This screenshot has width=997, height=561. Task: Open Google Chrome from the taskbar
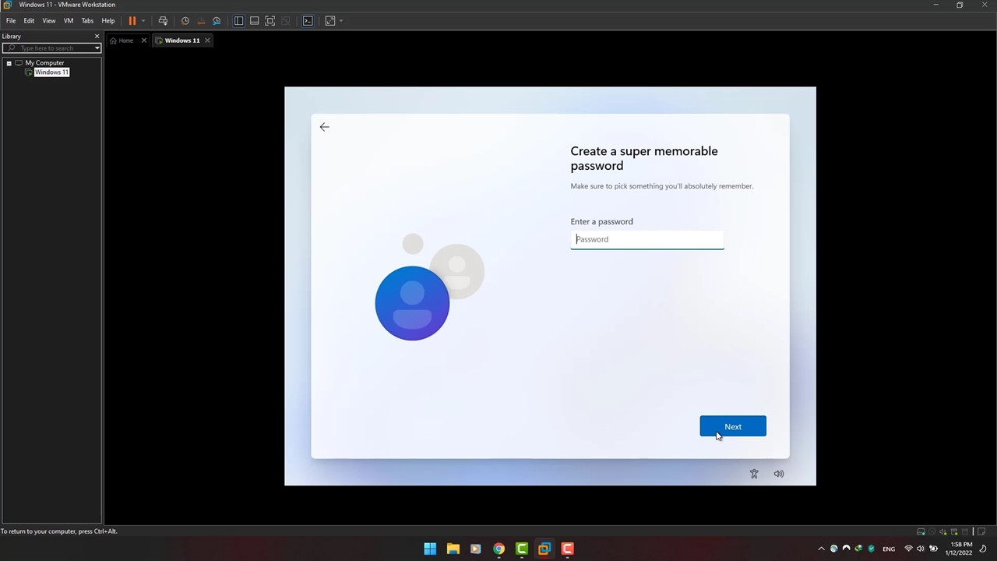[498, 549]
